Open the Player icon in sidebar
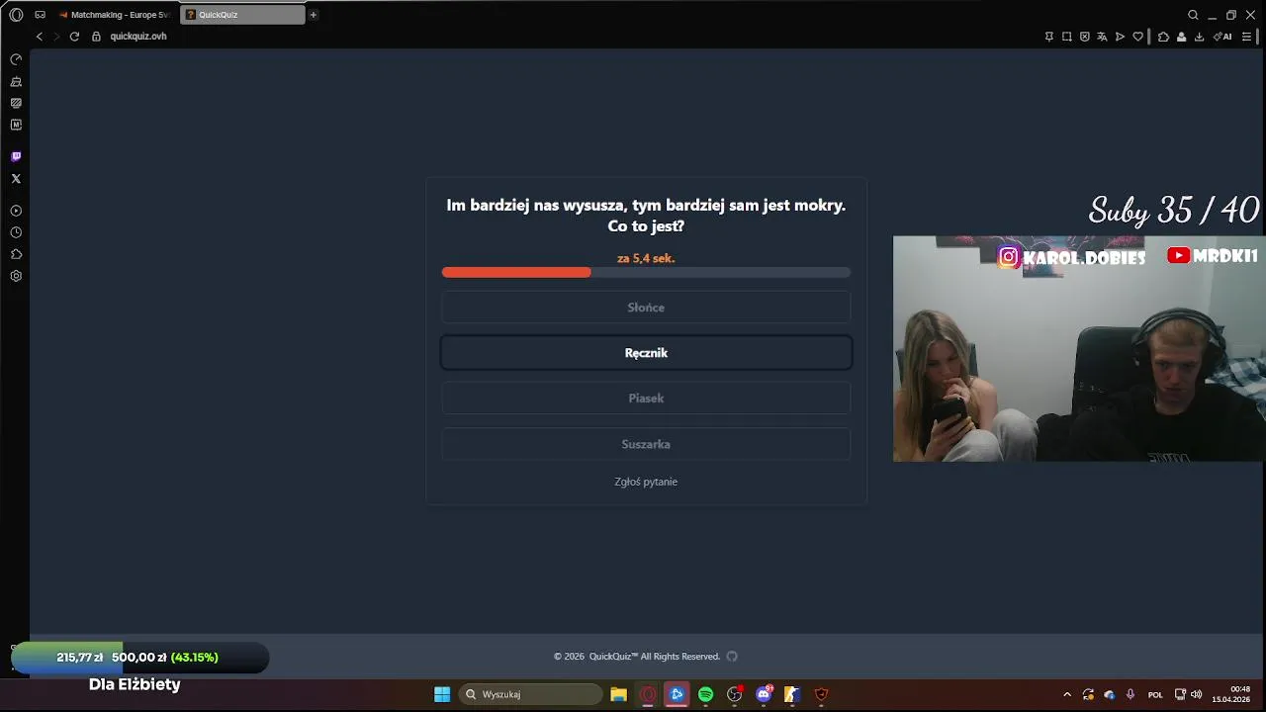Viewport: 1266px width, 712px height. (x=16, y=211)
